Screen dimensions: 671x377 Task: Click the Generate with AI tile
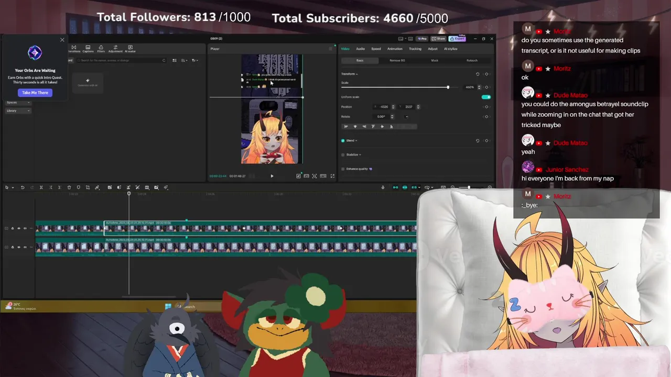(x=88, y=83)
